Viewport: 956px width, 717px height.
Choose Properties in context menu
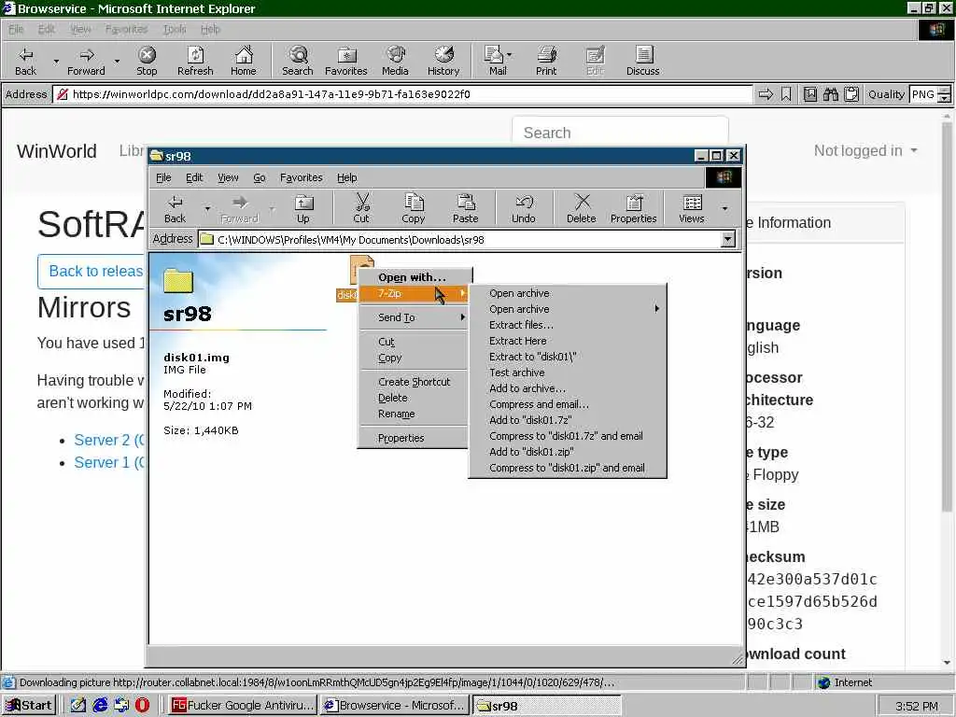point(414,439)
